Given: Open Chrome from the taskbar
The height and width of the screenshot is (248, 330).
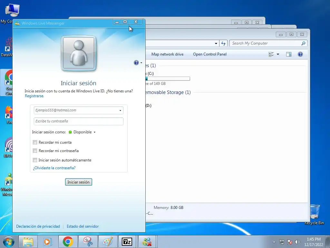Looking at the screenshot, I should (x=68, y=242).
